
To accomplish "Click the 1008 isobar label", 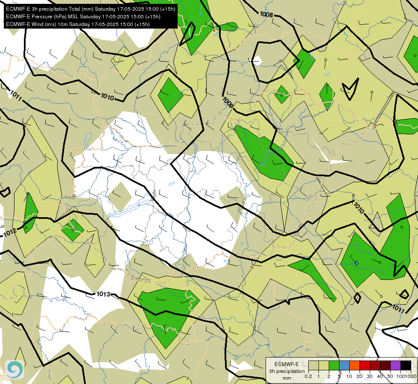I will pyautogui.click(x=266, y=15).
